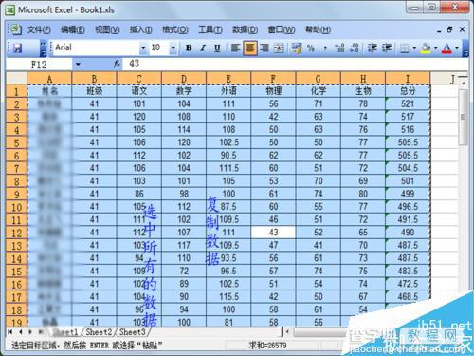
Task: Switch to Sheet1 tab
Action: [65, 332]
